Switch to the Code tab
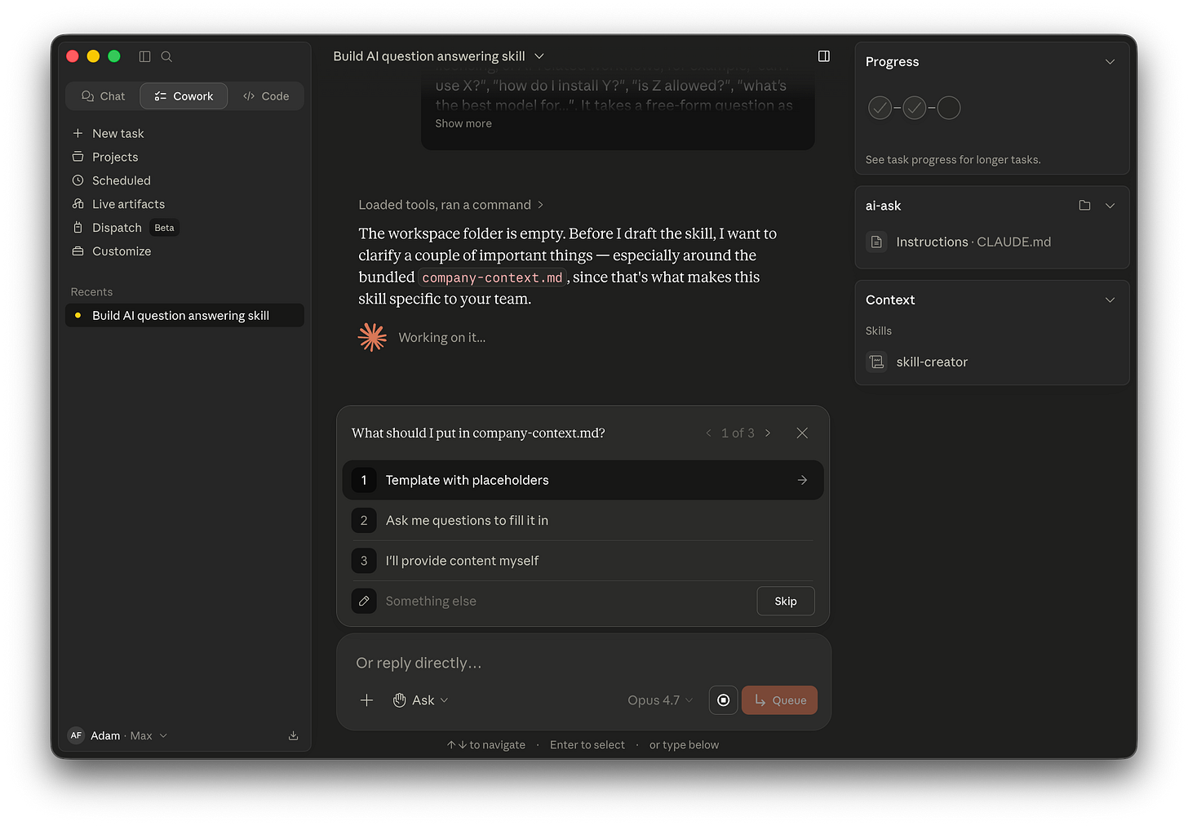This screenshot has width=1188, height=826. pos(266,95)
